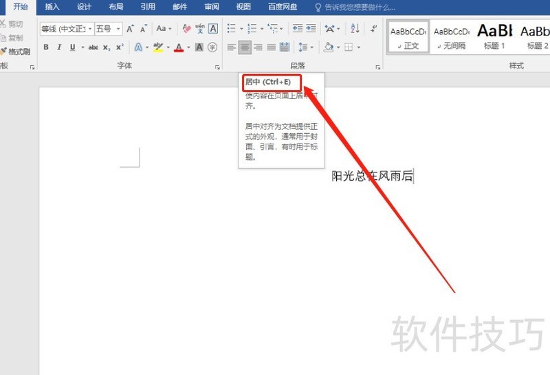Click the Cut (剪切) button
This screenshot has height=375, width=550.
pos(11,24)
